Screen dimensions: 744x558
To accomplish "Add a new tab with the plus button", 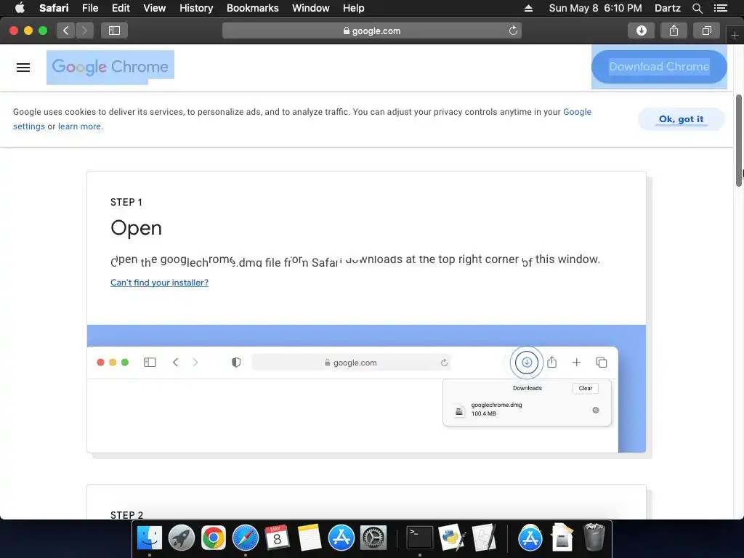I will (x=735, y=35).
